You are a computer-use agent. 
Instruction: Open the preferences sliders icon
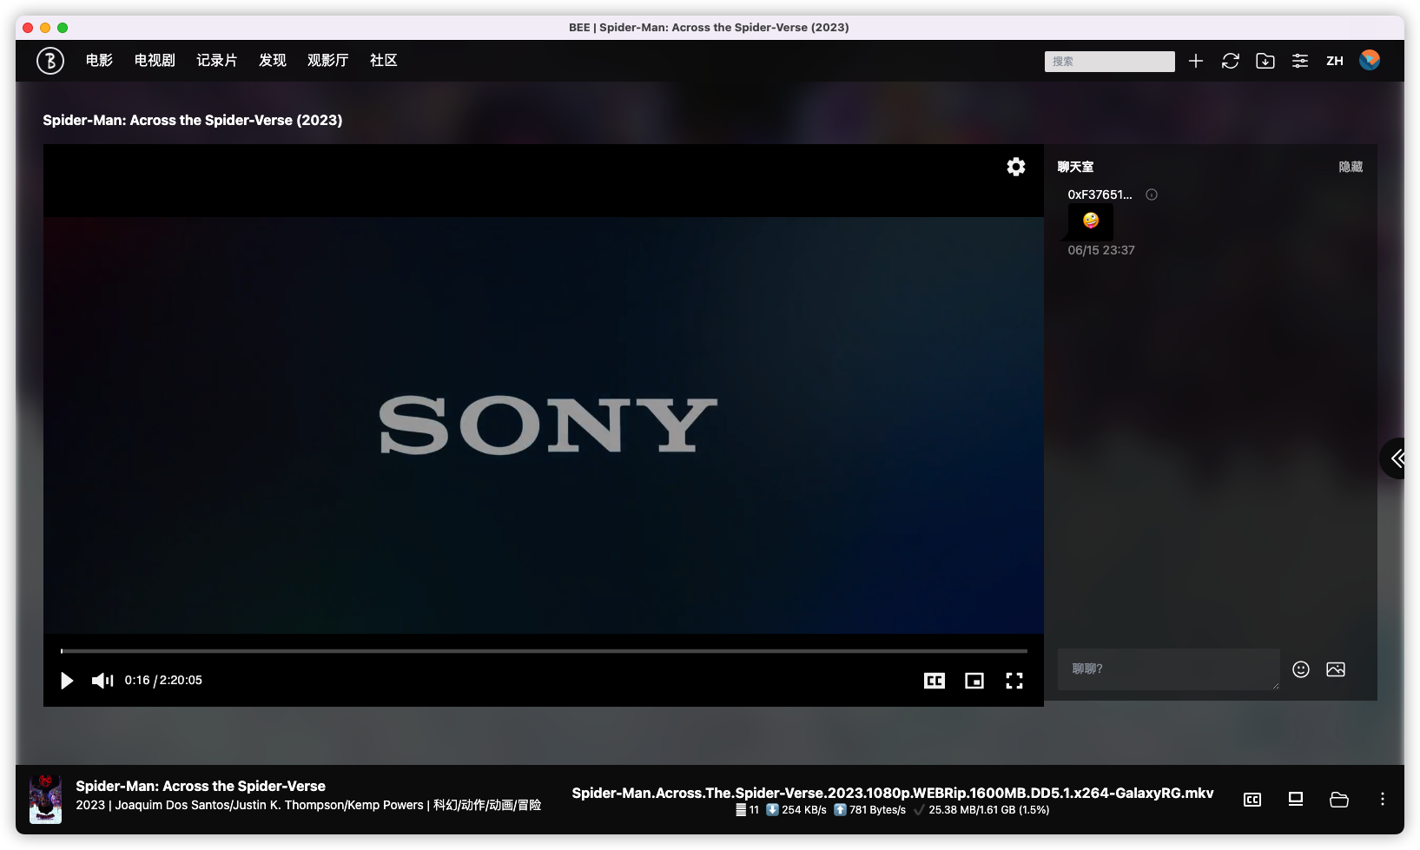(1299, 61)
